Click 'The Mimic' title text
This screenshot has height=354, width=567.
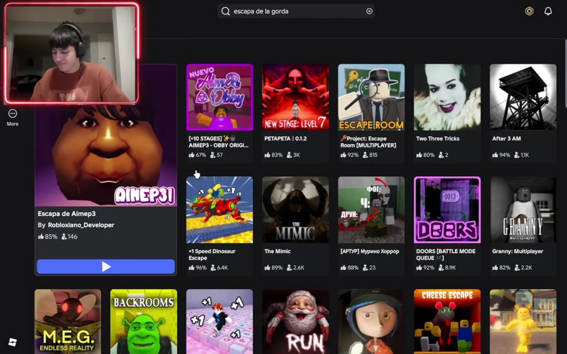[x=278, y=251]
